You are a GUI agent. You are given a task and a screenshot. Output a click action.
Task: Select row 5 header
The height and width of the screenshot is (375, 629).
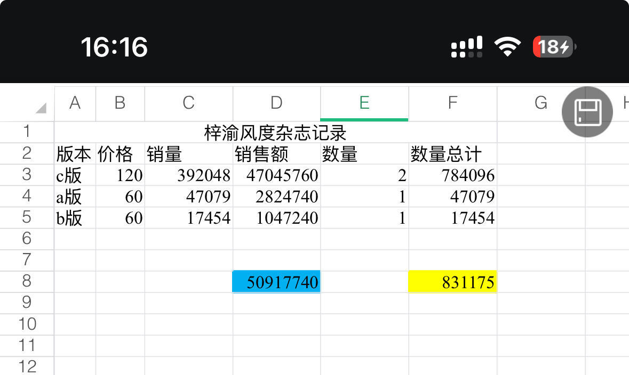pyautogui.click(x=27, y=217)
